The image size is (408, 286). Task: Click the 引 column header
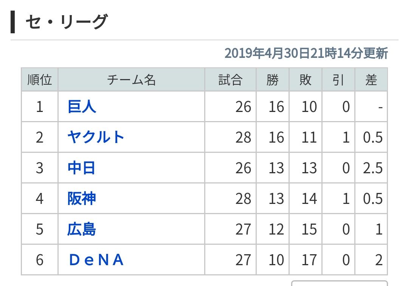tap(338, 80)
